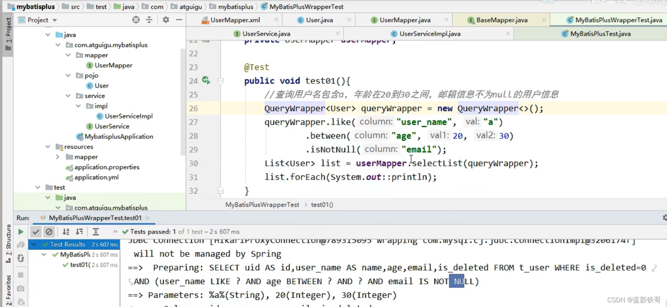This screenshot has width=667, height=307.
Task: Select MybatisplusApplication in project tree
Action: pyautogui.click(x=119, y=137)
